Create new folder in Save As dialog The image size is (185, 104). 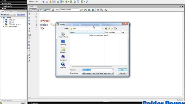point(112,29)
